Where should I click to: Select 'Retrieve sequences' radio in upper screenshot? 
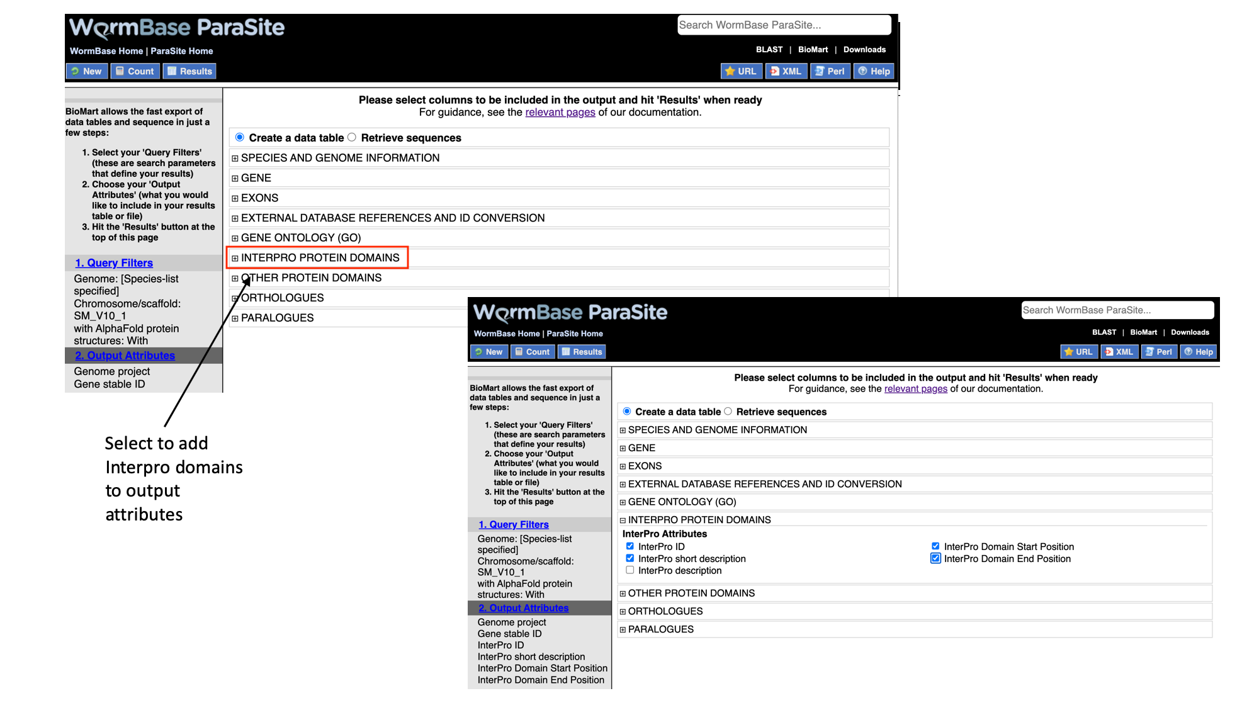(x=352, y=137)
